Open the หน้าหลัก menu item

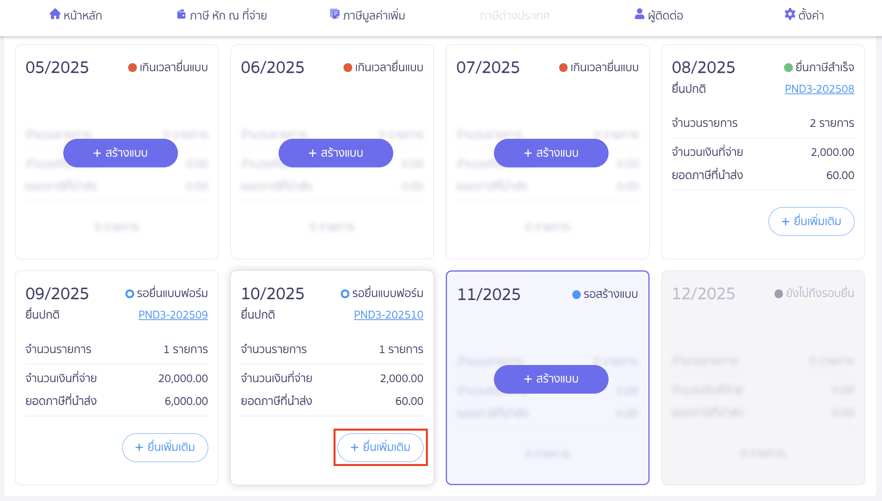[82, 16]
